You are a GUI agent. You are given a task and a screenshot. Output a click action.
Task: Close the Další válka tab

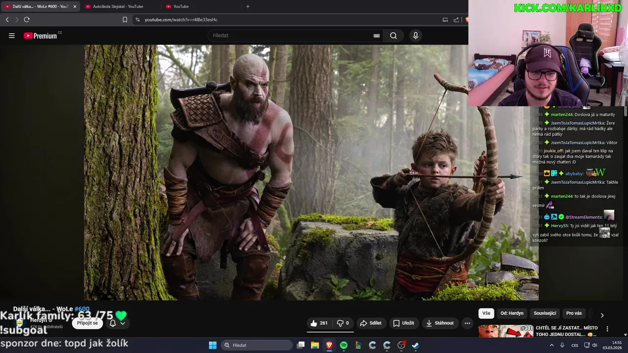(75, 6)
